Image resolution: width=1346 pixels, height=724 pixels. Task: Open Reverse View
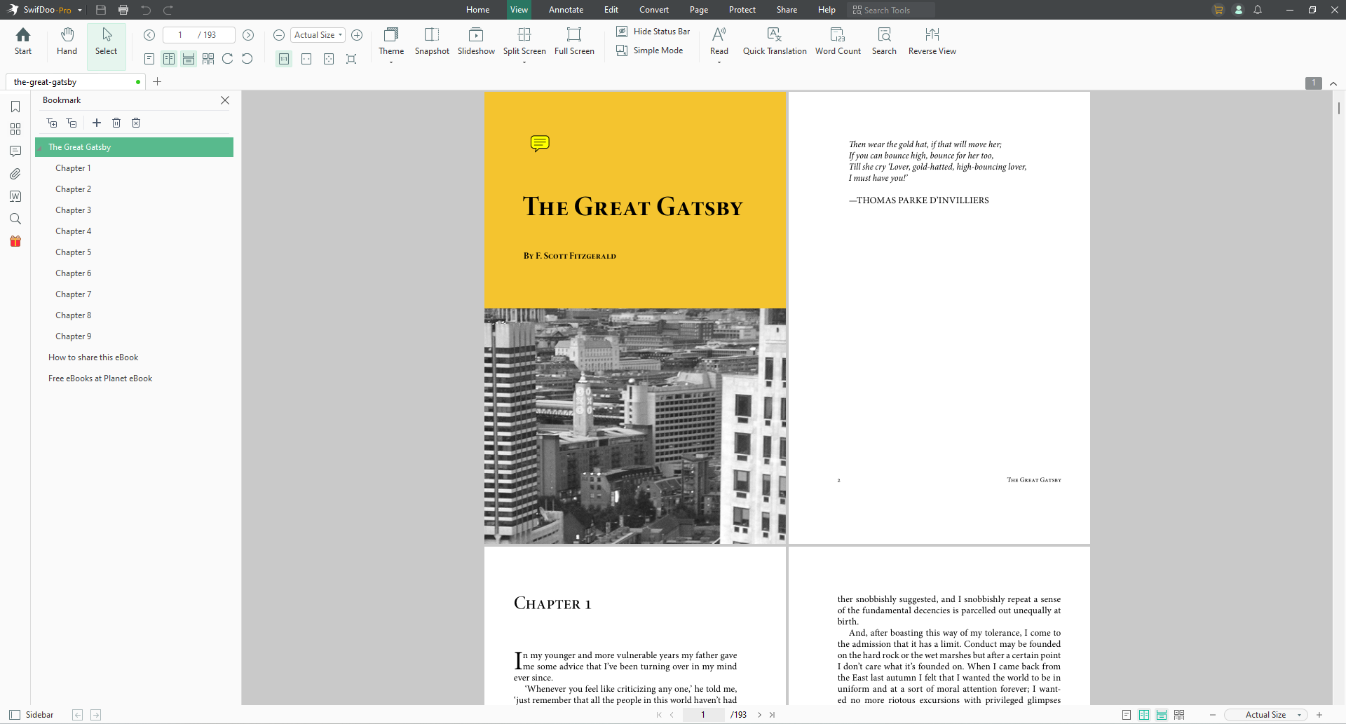tap(932, 41)
